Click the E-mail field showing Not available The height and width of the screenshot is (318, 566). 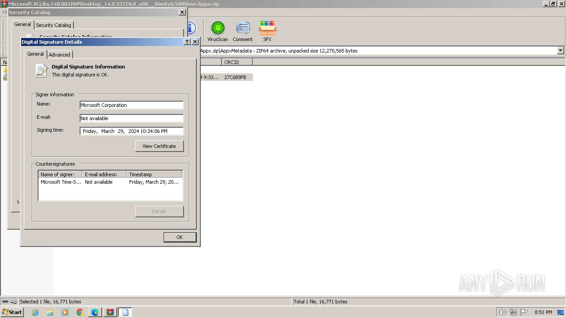coord(131,118)
